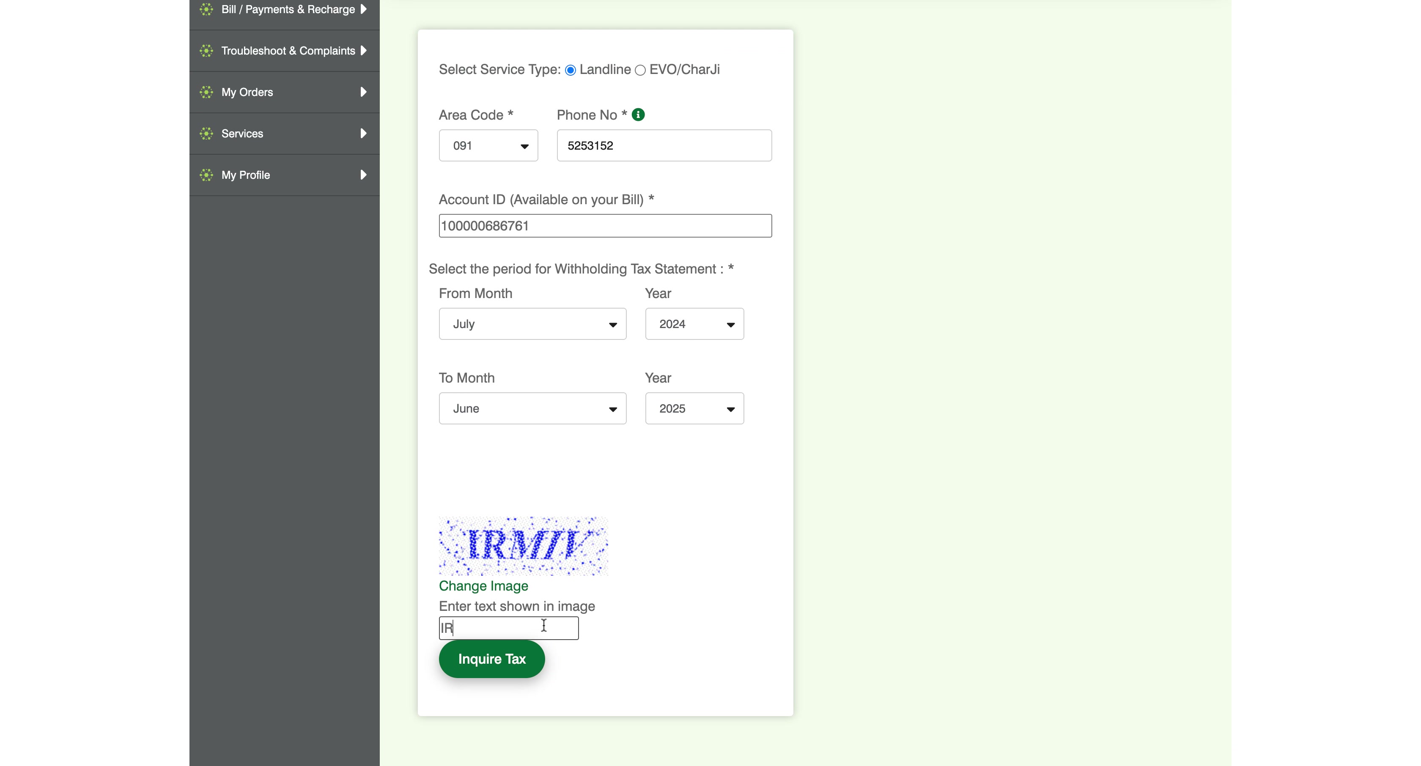Open the From Year 2024 dropdown
Image resolution: width=1421 pixels, height=766 pixels.
coord(694,324)
